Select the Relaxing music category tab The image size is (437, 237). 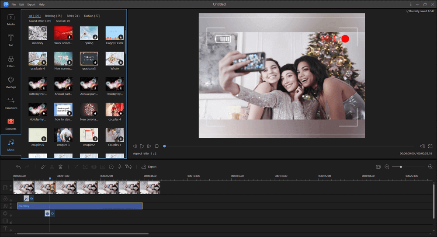[53, 16]
